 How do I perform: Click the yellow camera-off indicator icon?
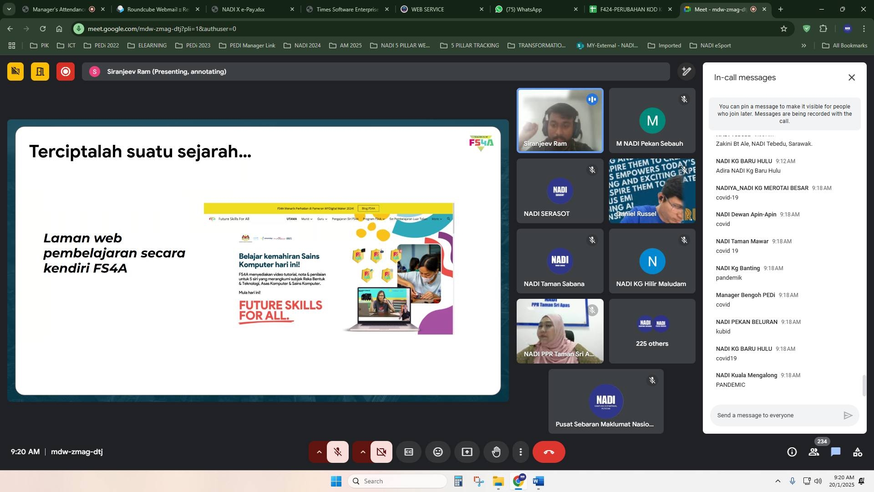(15, 72)
